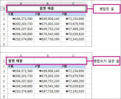The height and width of the screenshot is (99, 121).
Task: Select ₩210,374,880 in the unmerged-title sheet
Action: coord(21,91)
